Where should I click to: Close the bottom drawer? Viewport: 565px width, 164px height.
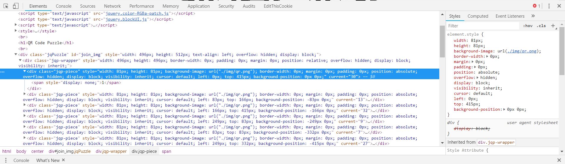pos(559,160)
